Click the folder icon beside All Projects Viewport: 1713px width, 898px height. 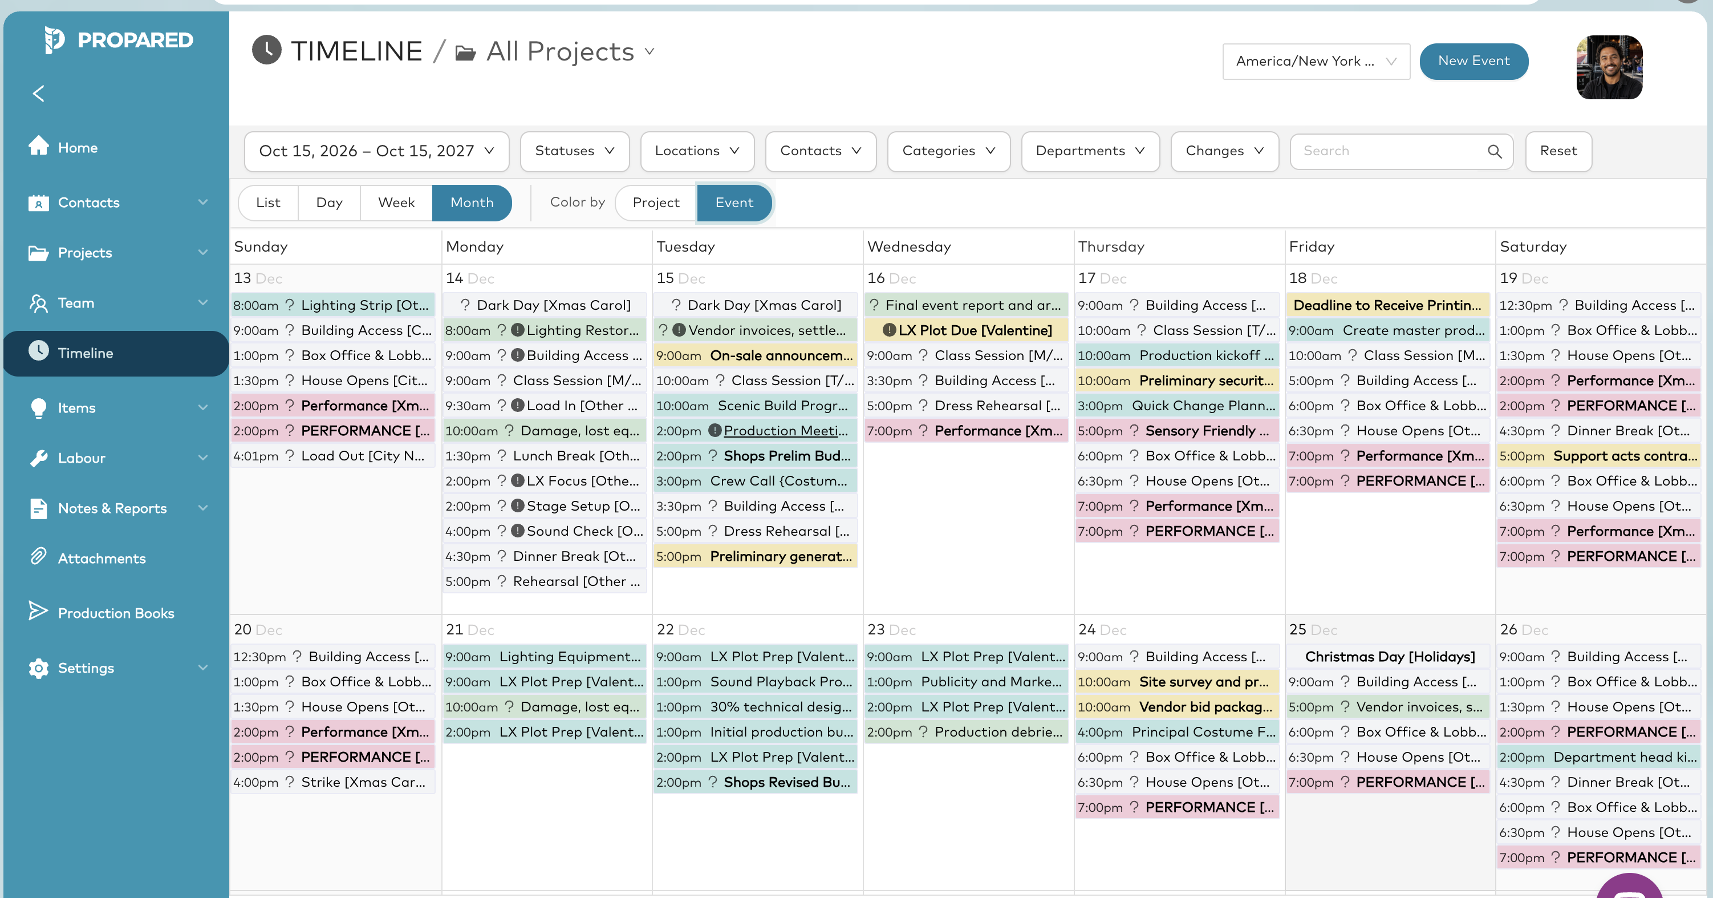click(465, 52)
